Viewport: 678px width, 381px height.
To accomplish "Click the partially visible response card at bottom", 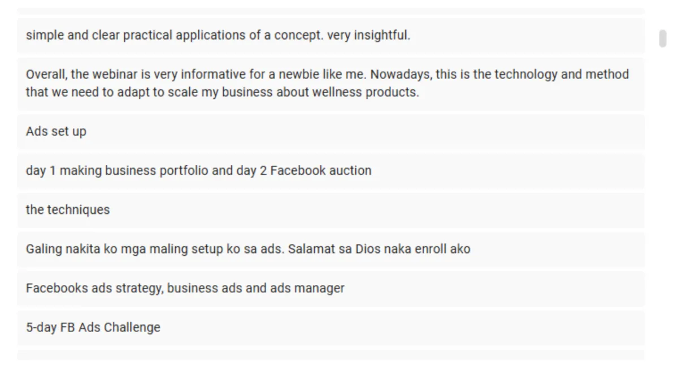I will point(331,355).
